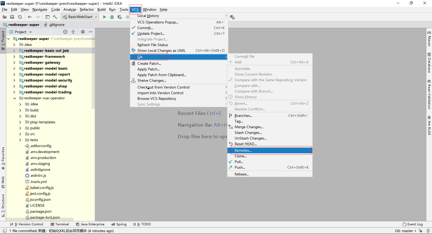432x234 pixels.
Task: Expand the restkeeper-gateway module
Action: [x=14, y=63]
